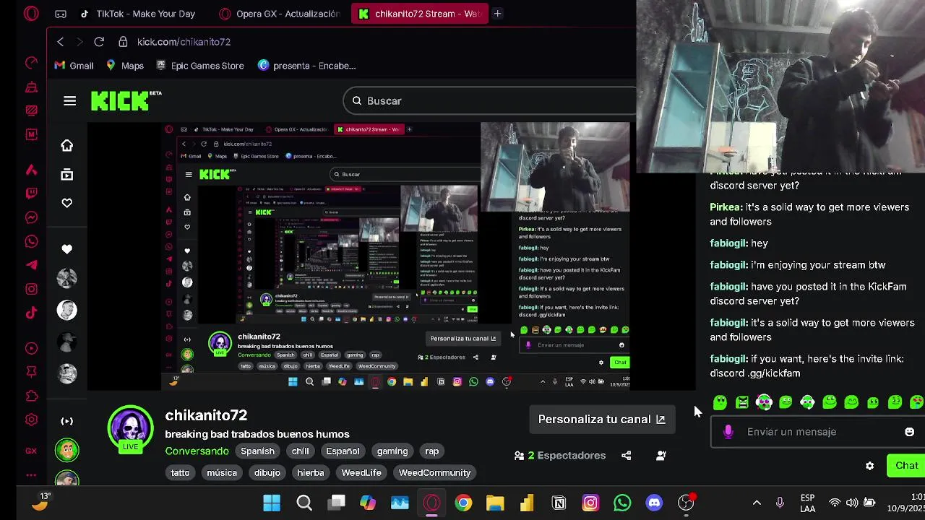This screenshot has height=520, width=925.
Task: Open sidebar three-dots more options
Action: point(31,474)
